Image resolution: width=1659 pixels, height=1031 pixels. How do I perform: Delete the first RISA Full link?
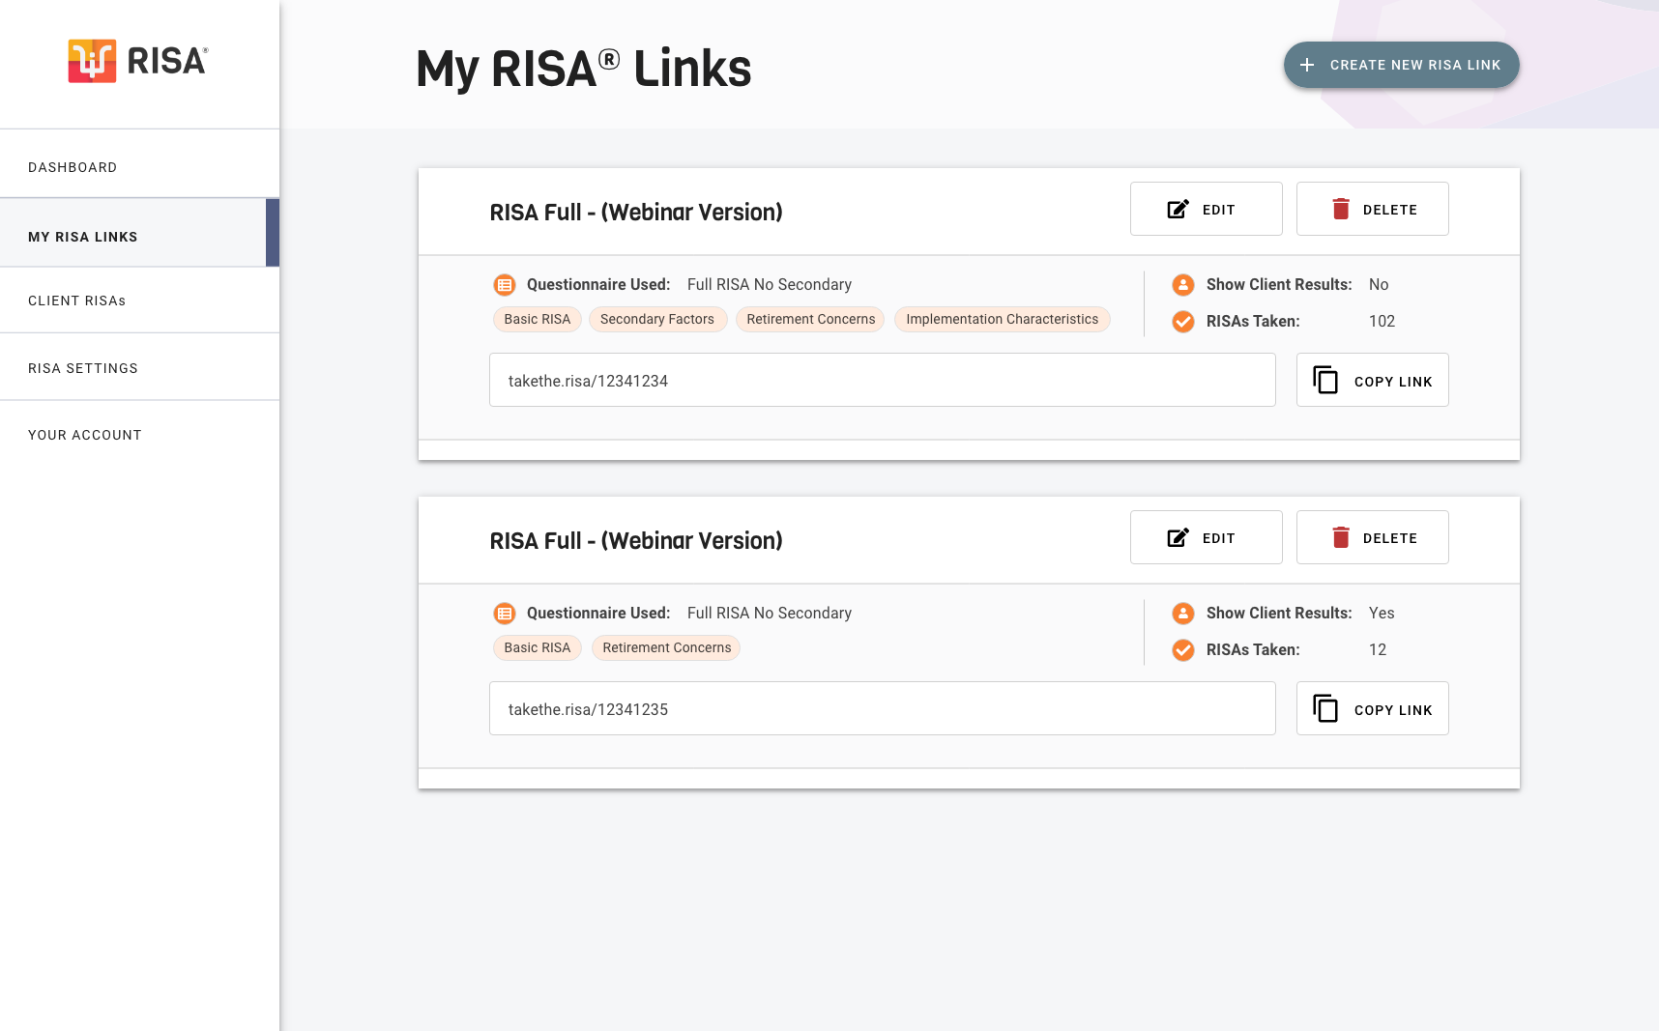click(1372, 209)
